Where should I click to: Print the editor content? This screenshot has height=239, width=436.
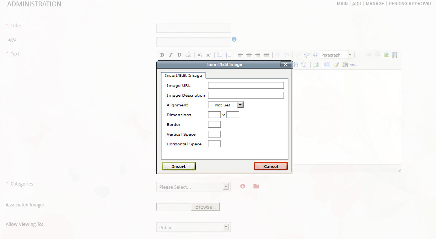click(315, 64)
